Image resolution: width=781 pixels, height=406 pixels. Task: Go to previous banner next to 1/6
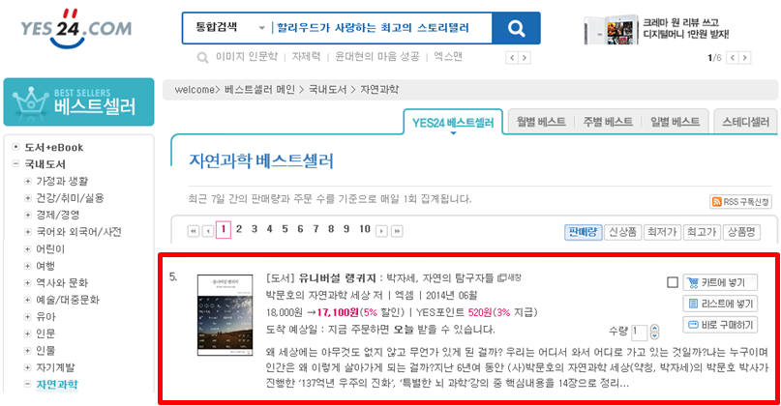(733, 58)
